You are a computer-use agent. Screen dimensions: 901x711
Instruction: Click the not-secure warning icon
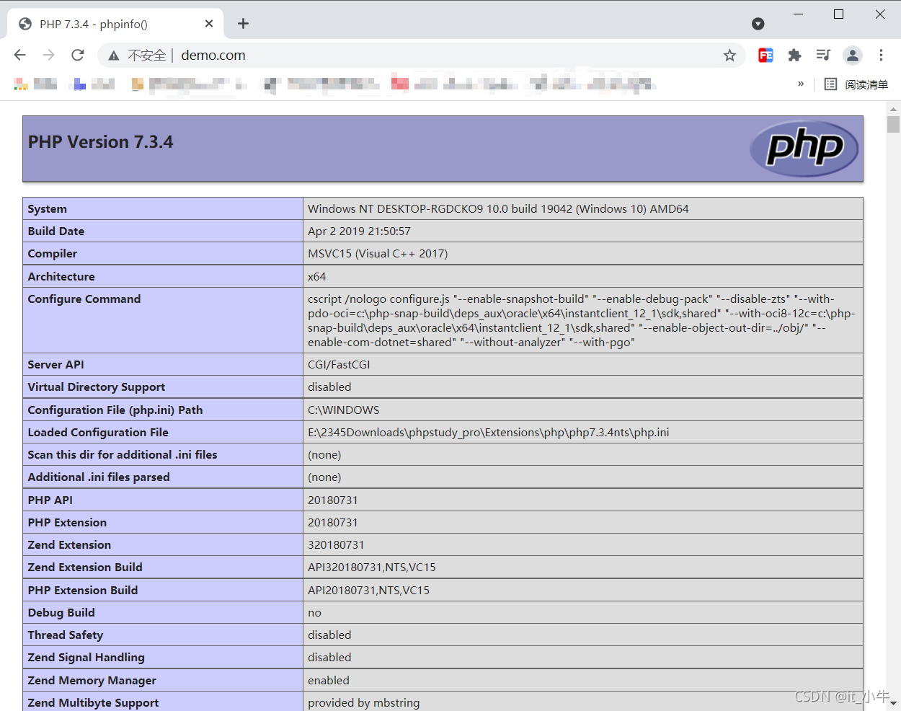(x=113, y=56)
